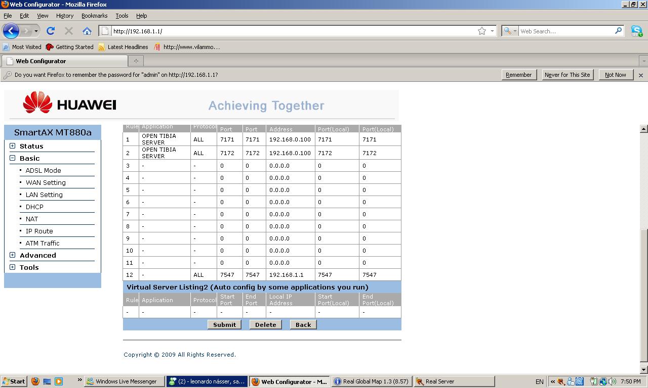Open a new tab with the plus button
648x388 pixels.
[x=136, y=61]
